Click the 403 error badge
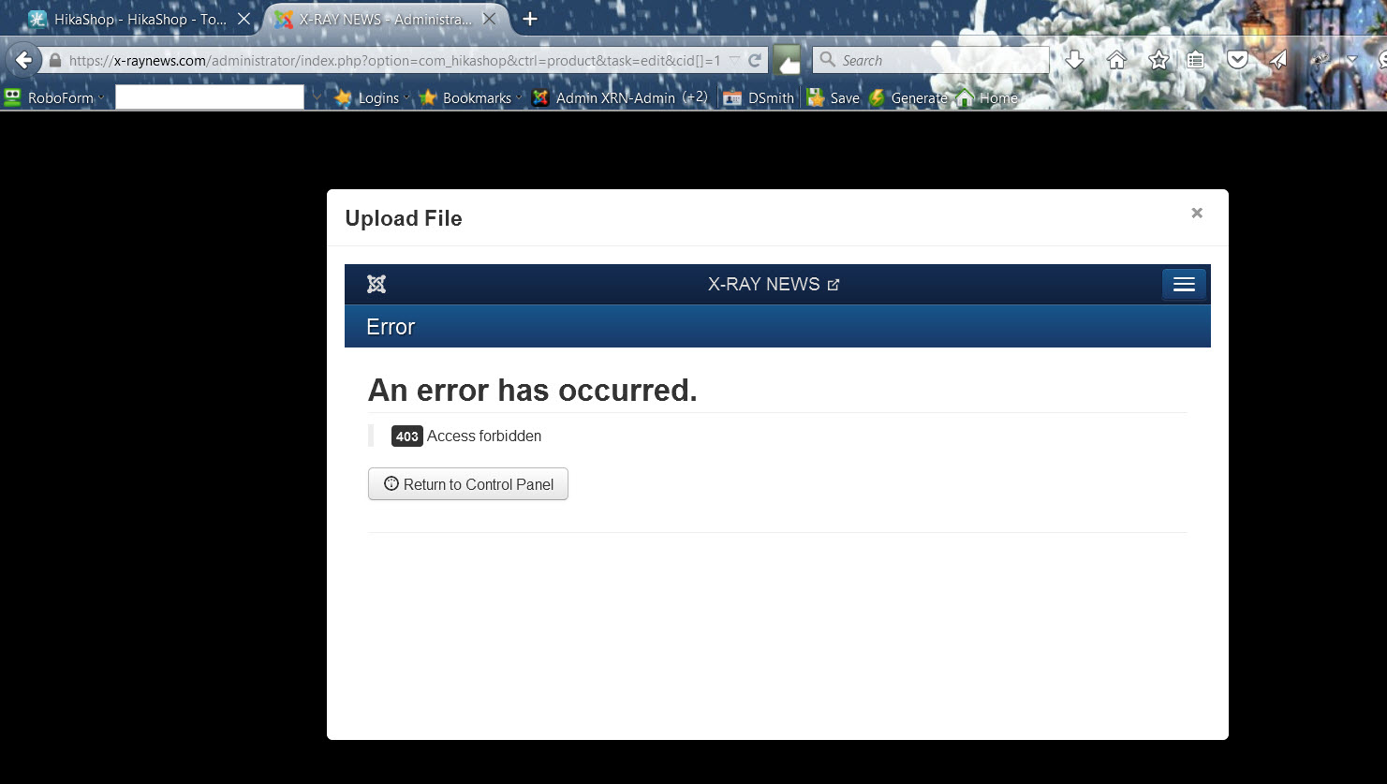The width and height of the screenshot is (1387, 784). pos(406,436)
